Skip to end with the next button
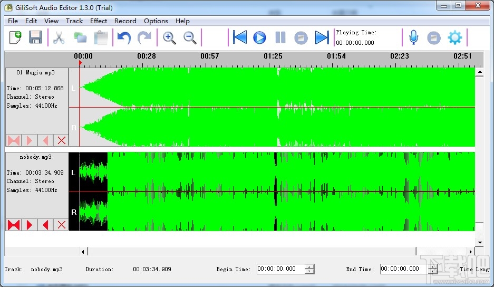This screenshot has width=494, height=287. click(322, 37)
